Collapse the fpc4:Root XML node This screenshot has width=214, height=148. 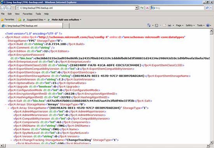(3, 37)
